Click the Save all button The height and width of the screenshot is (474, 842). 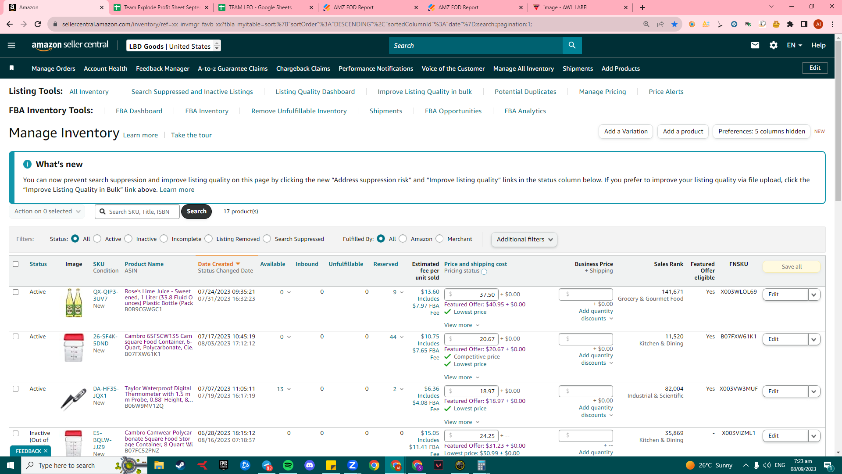(792, 266)
